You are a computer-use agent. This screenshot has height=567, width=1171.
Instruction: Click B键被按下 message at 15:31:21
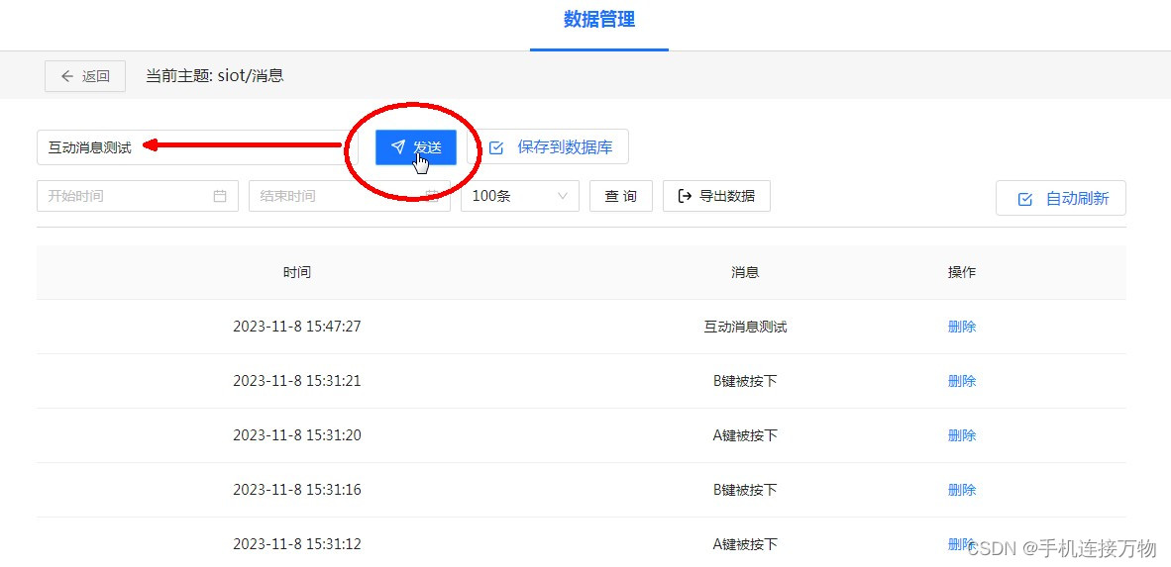745,381
